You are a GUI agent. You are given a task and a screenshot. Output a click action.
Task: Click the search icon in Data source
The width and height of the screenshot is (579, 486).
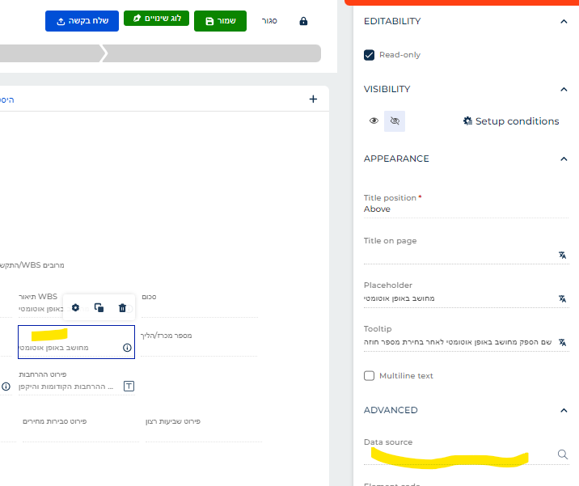pyautogui.click(x=563, y=454)
